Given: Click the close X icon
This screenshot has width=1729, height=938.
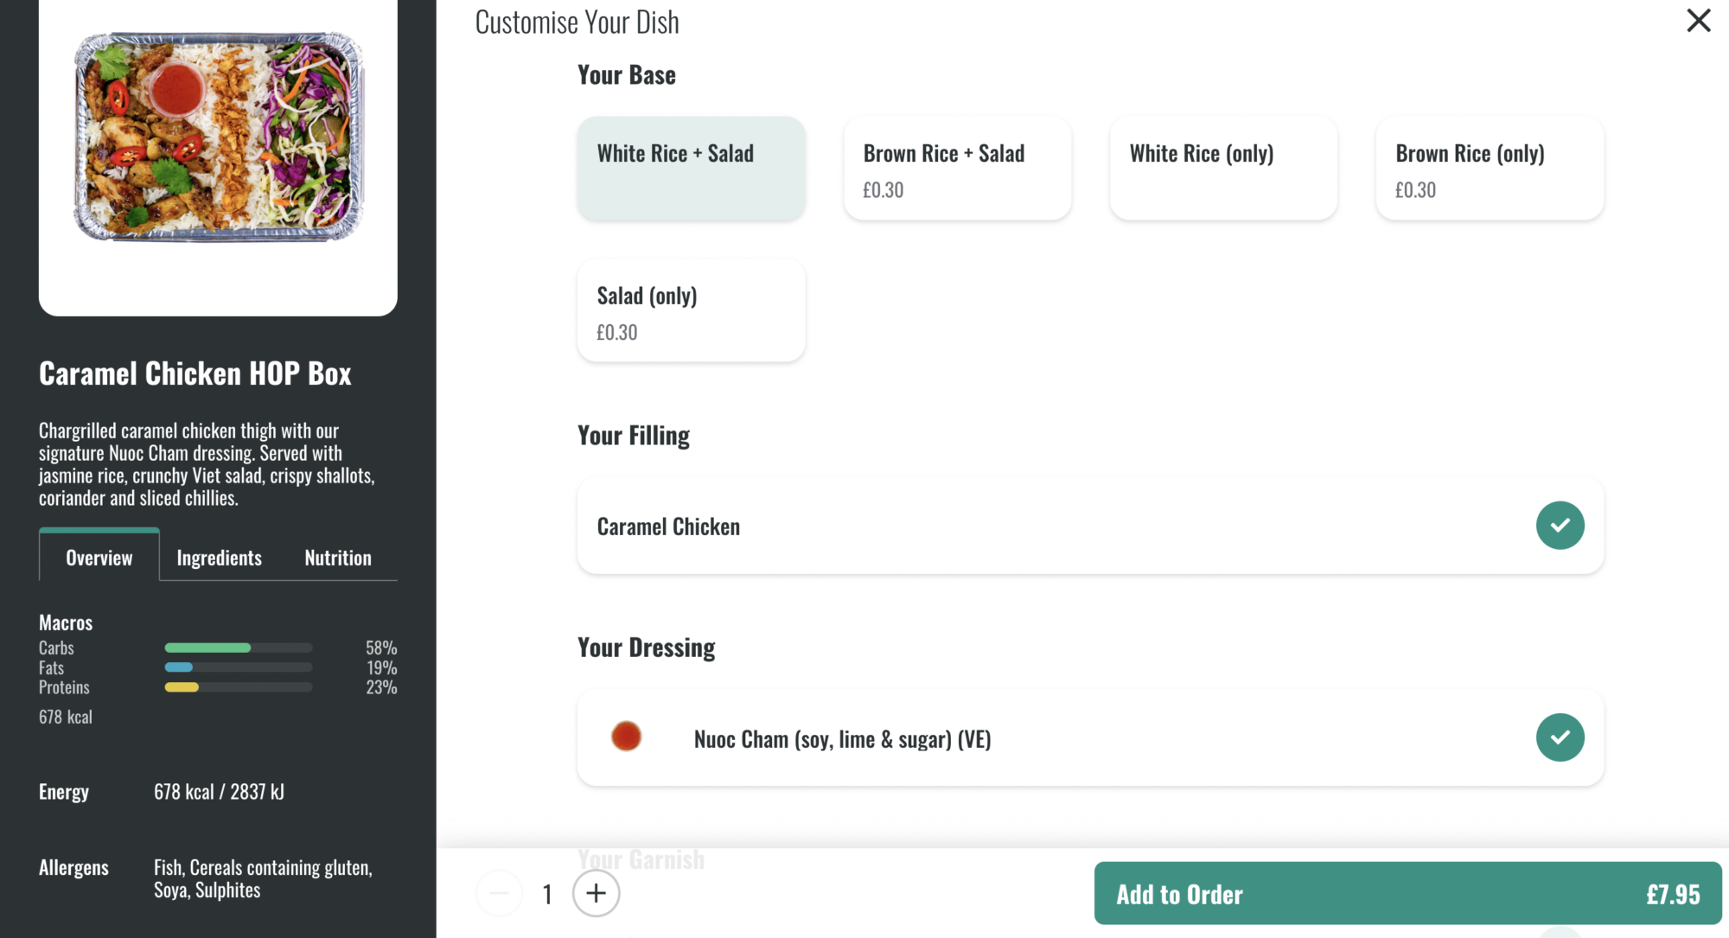Looking at the screenshot, I should pyautogui.click(x=1698, y=20).
